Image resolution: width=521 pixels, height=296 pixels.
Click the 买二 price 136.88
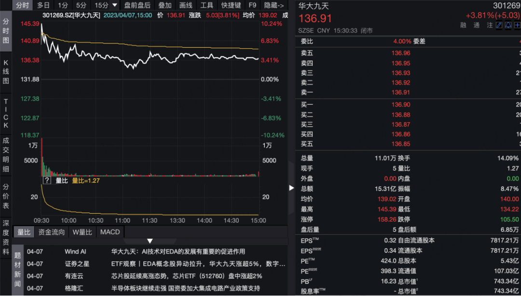tap(401, 115)
